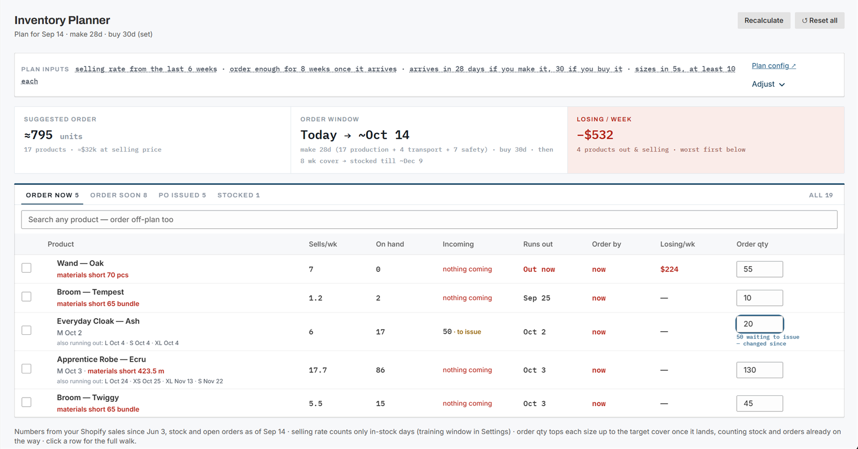Click the Apprentice Robe — Ecru product name
Viewport: 858px width, 449px height.
click(x=101, y=359)
